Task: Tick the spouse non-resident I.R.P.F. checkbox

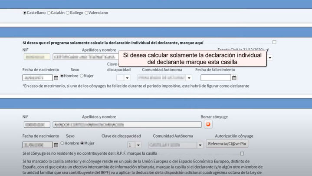Action: point(242,153)
